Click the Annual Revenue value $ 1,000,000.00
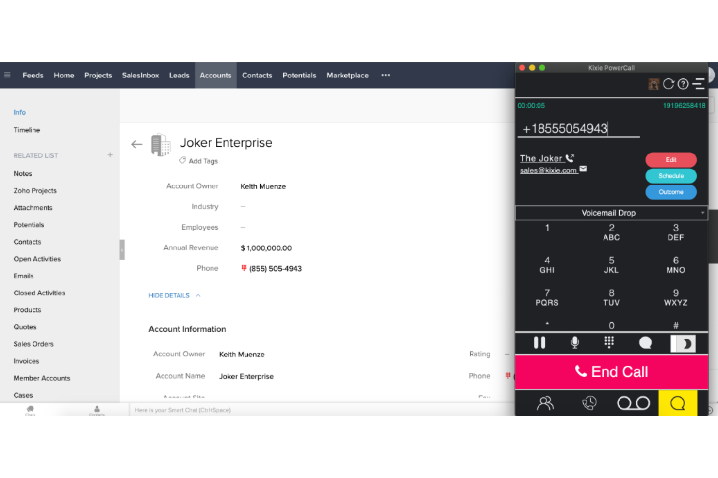The image size is (718, 478). point(266,248)
